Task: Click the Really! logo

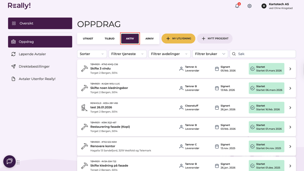Action: coord(19,5)
